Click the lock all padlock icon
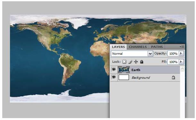 pyautogui.click(x=141, y=62)
